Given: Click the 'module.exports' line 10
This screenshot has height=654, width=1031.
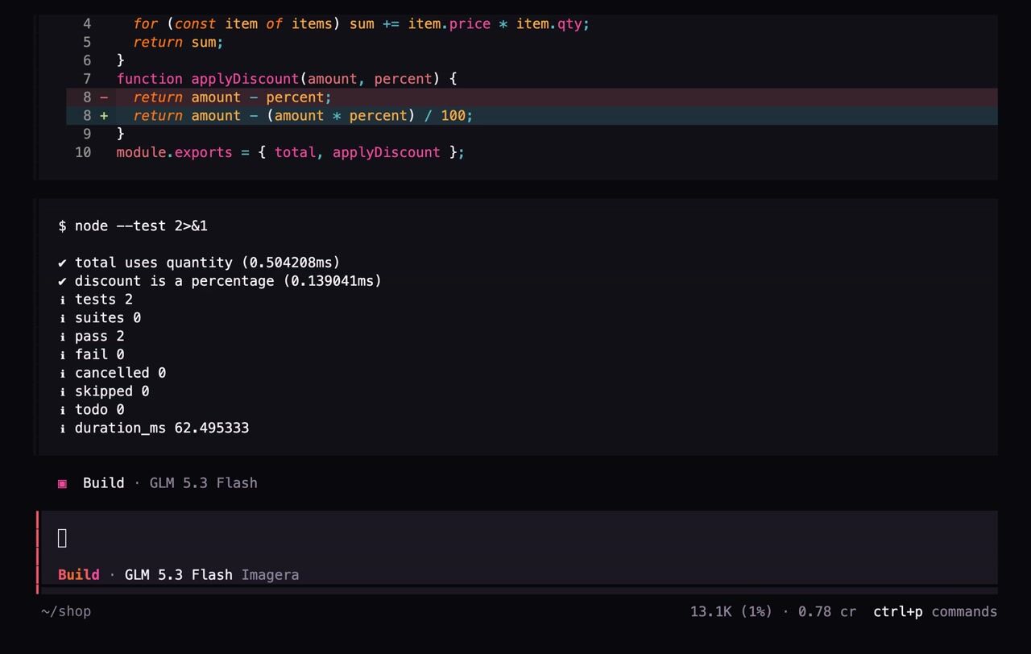Looking at the screenshot, I should tap(291, 153).
